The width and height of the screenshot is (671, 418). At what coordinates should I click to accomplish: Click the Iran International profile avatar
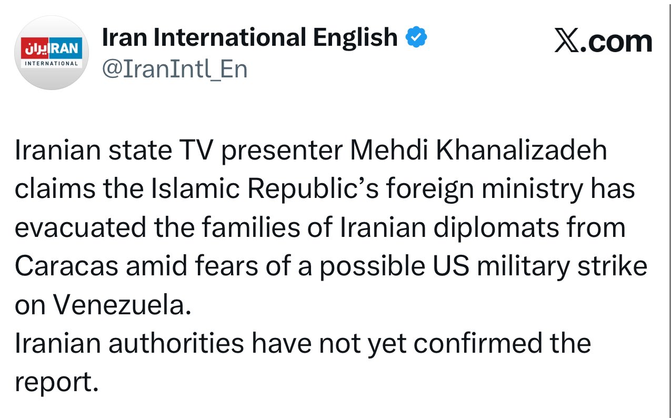tap(52, 53)
